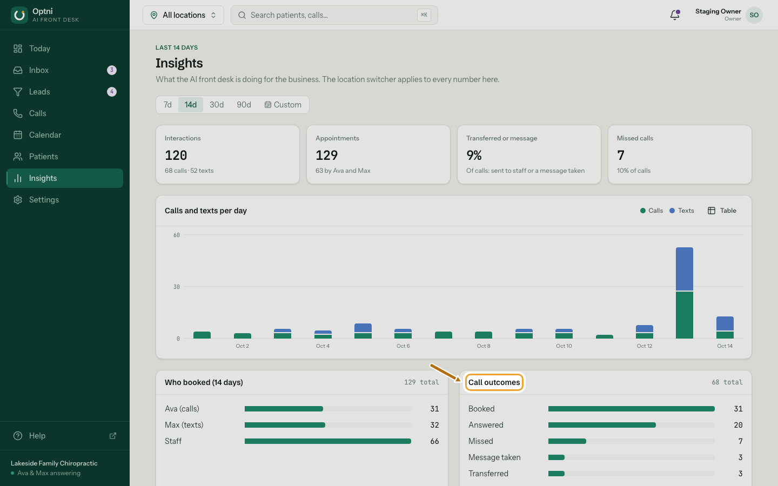
Task: Go to the Leads page
Action: click(65, 92)
